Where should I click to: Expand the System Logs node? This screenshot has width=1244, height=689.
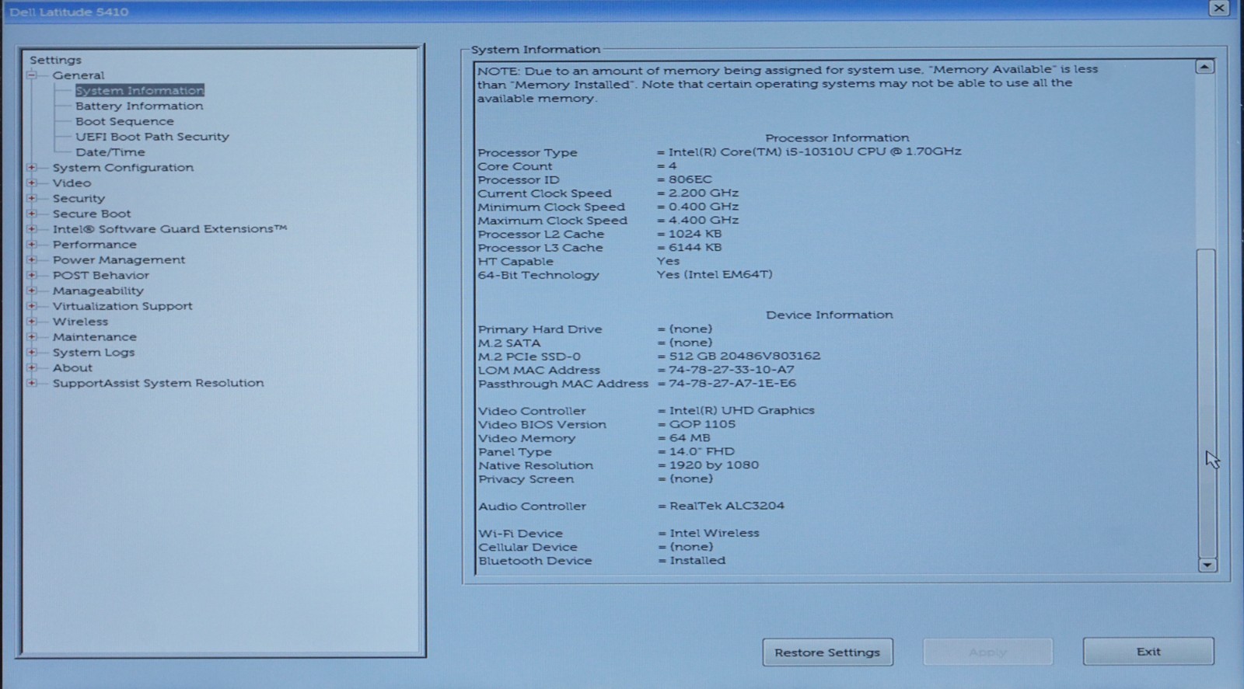[32, 353]
